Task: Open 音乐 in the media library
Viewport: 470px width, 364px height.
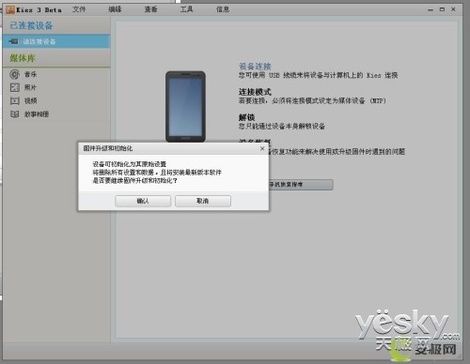Action: coord(31,74)
